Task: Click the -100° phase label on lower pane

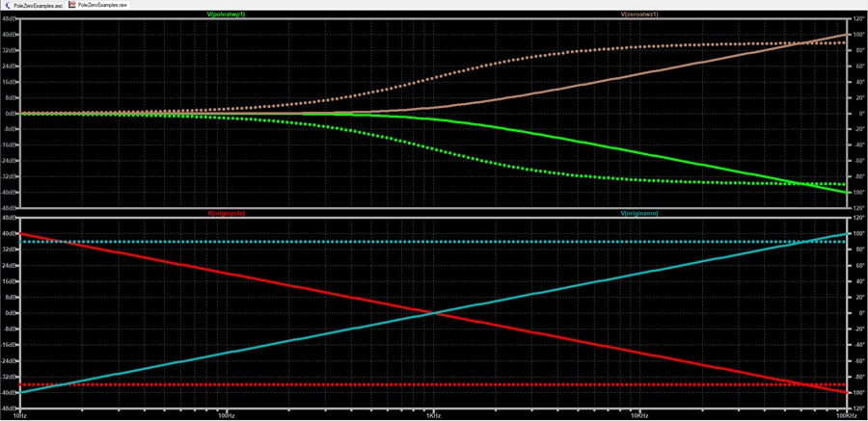Action: 857,392
